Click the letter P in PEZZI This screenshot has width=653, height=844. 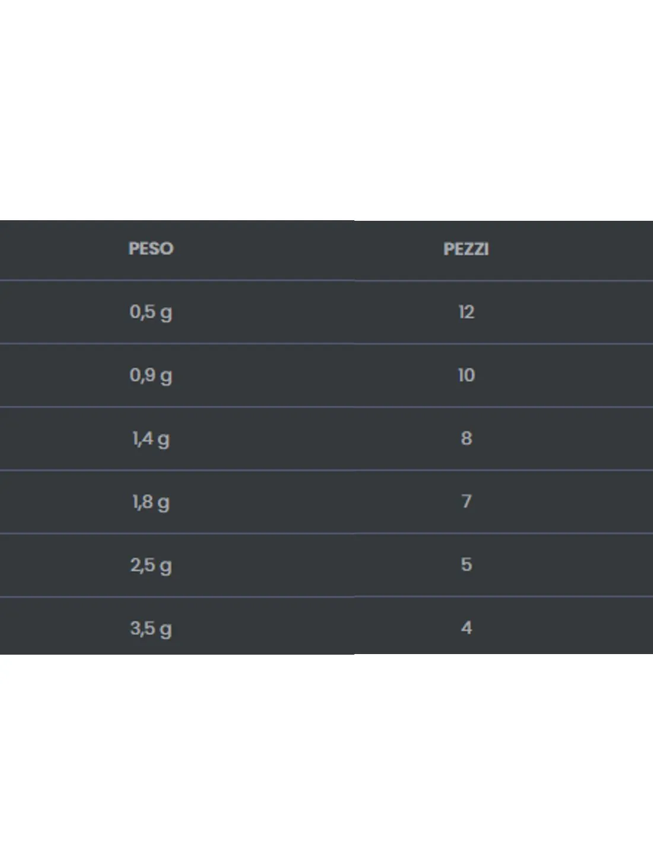tap(449, 249)
